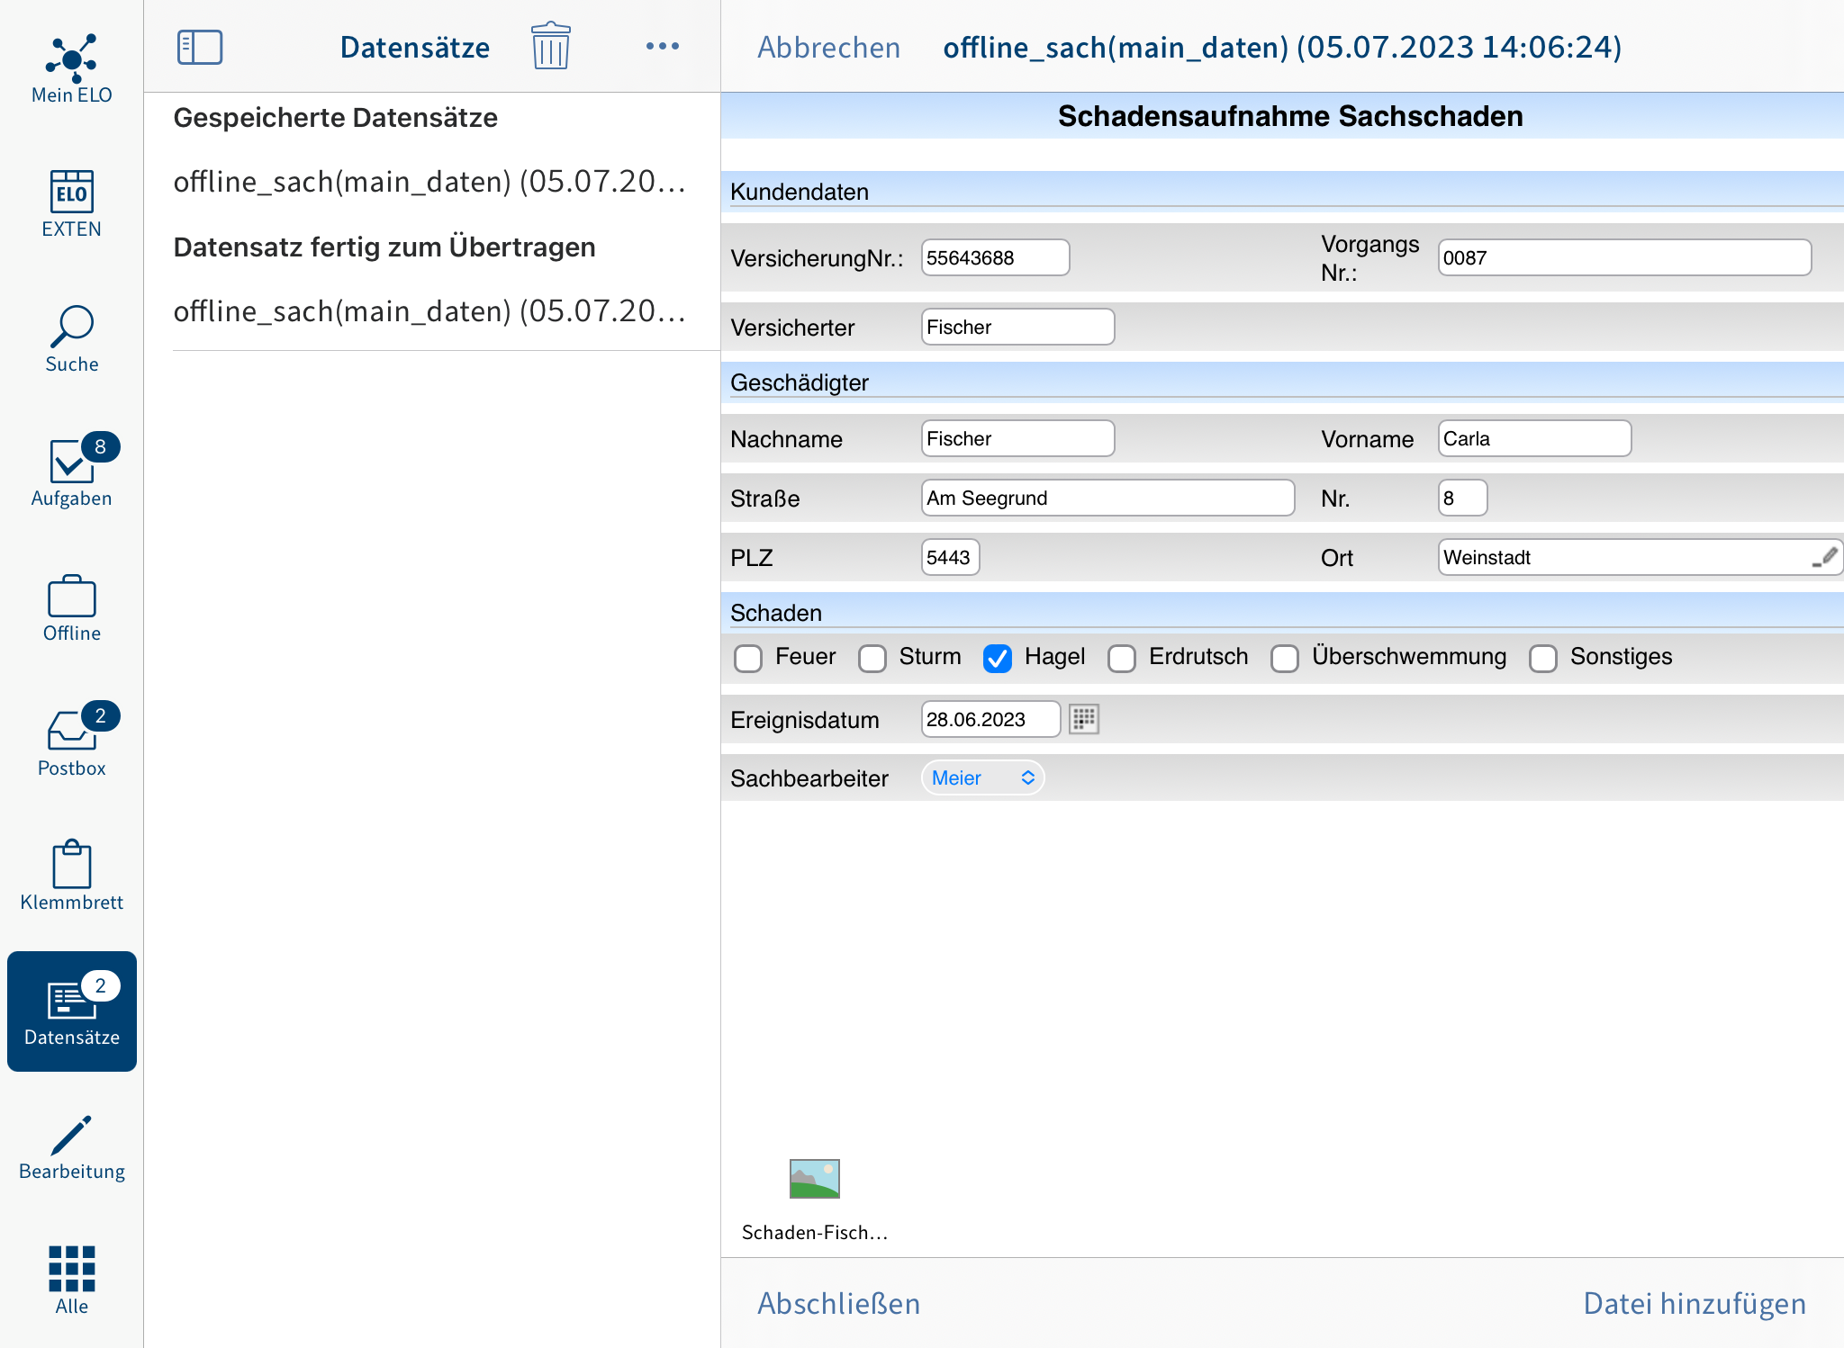1844x1348 pixels.
Task: Click the Datensätze panel title
Action: coord(415,47)
